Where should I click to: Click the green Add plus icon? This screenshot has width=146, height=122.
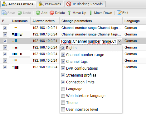click(38, 13)
